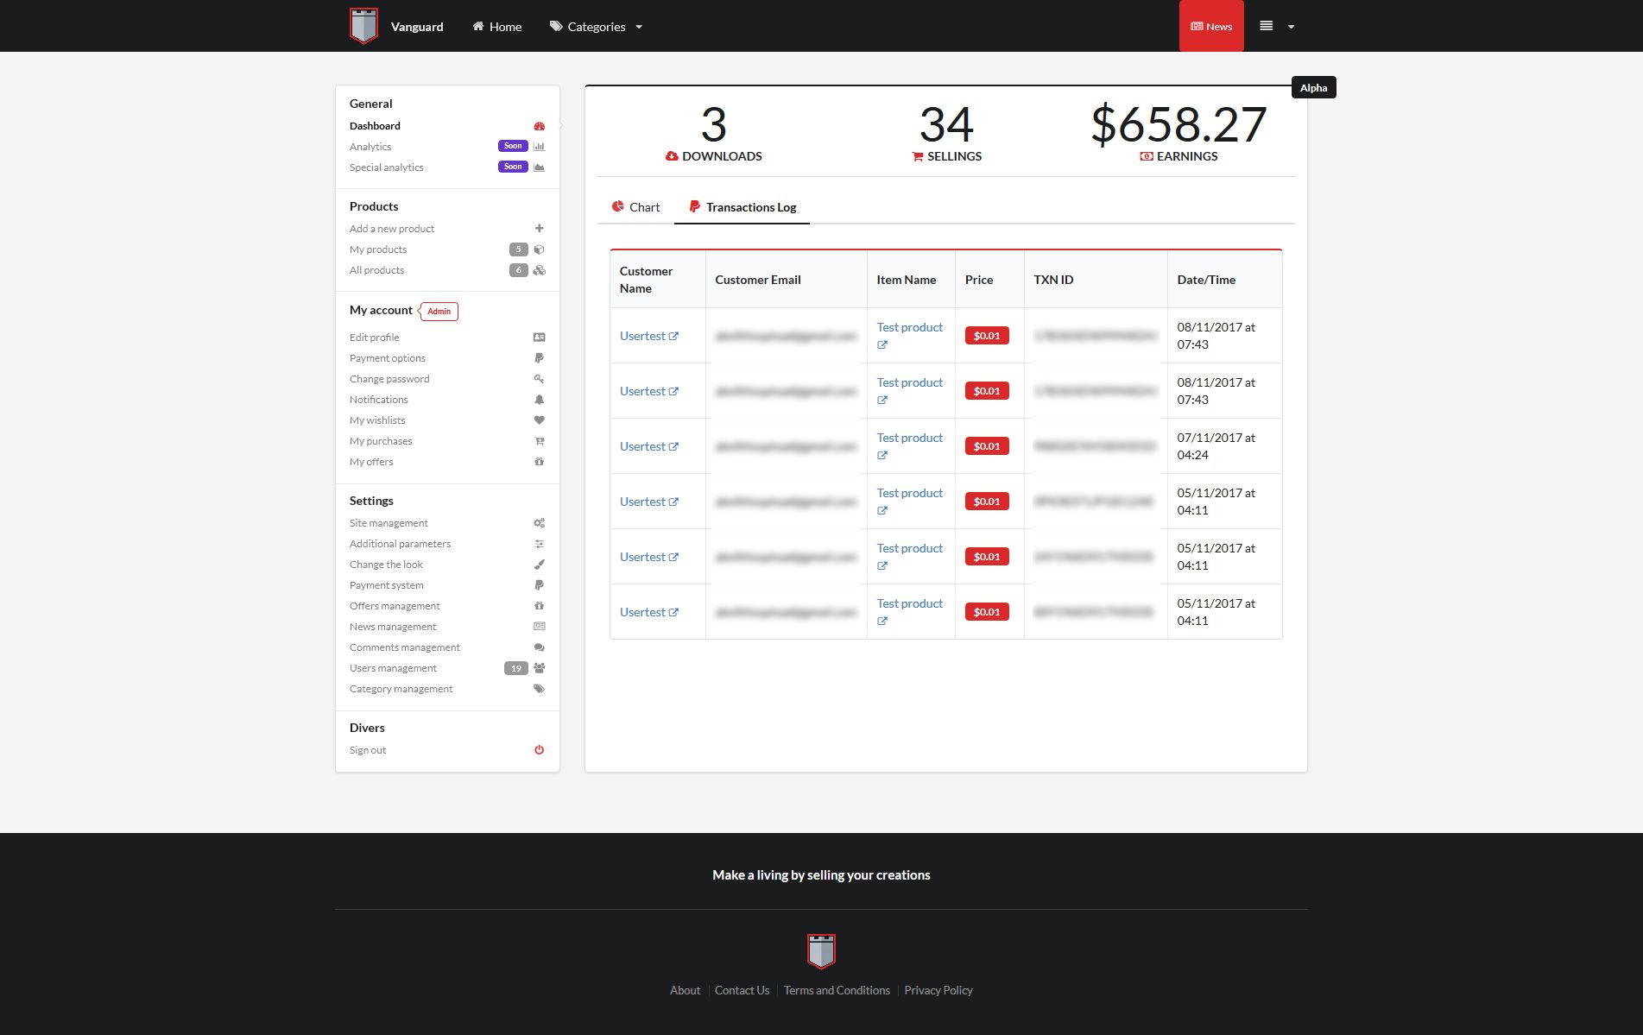
Task: Click the Alpha version badge
Action: point(1313,87)
